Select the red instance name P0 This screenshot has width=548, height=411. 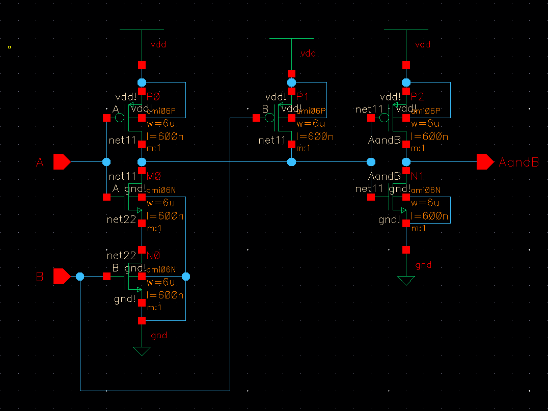pyautogui.click(x=153, y=96)
